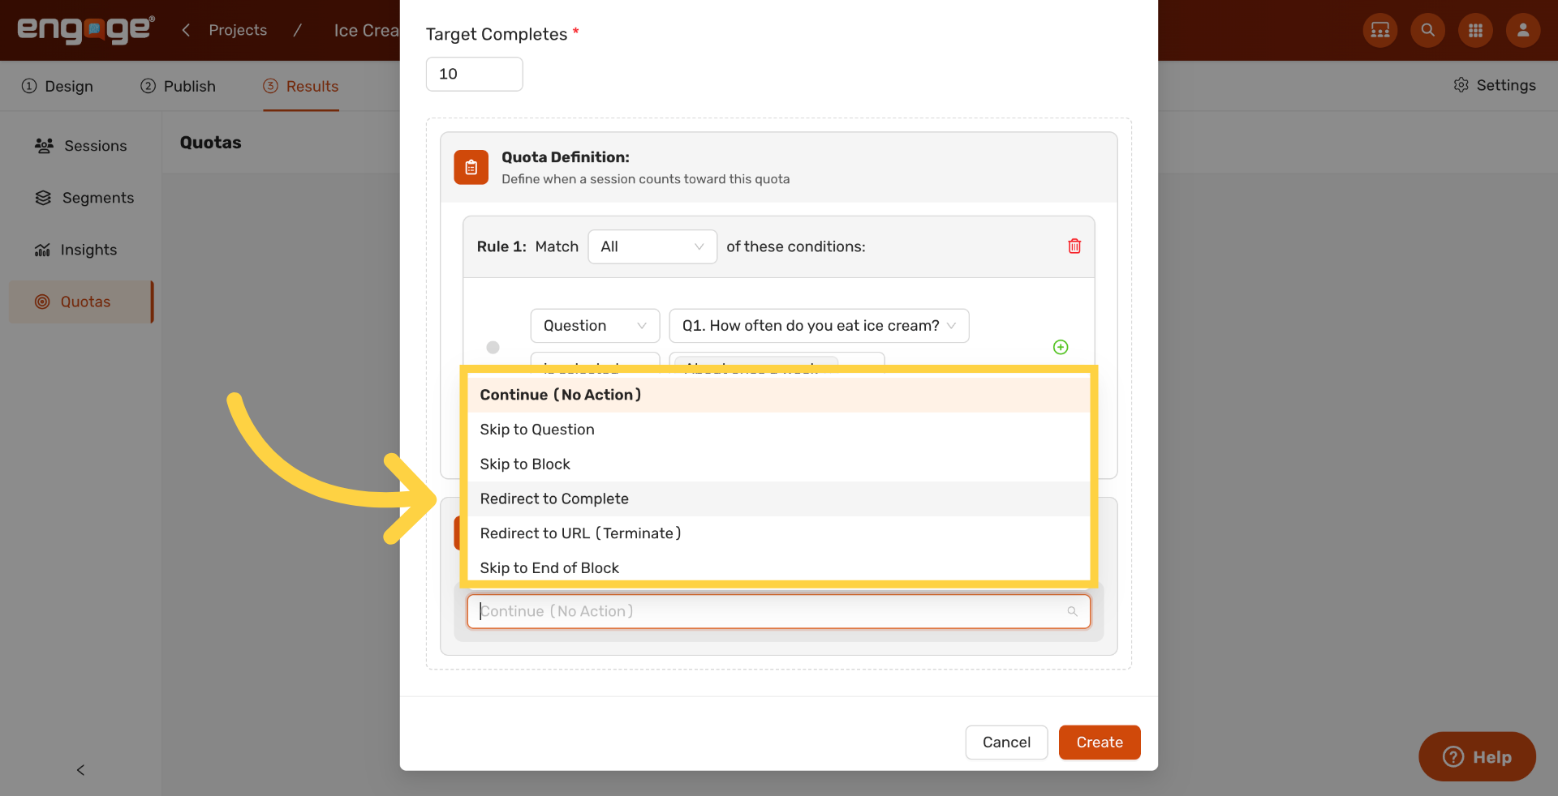The image size is (1558, 796).
Task: Click the grey condition handle dot
Action: (493, 347)
